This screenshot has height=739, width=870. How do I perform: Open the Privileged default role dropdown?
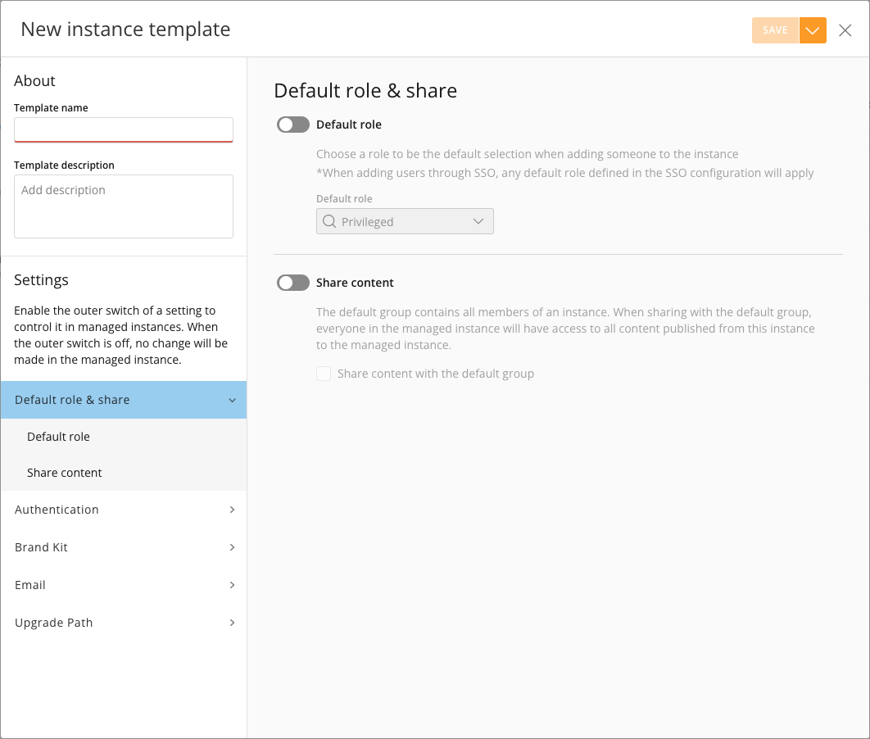pyautogui.click(x=405, y=221)
